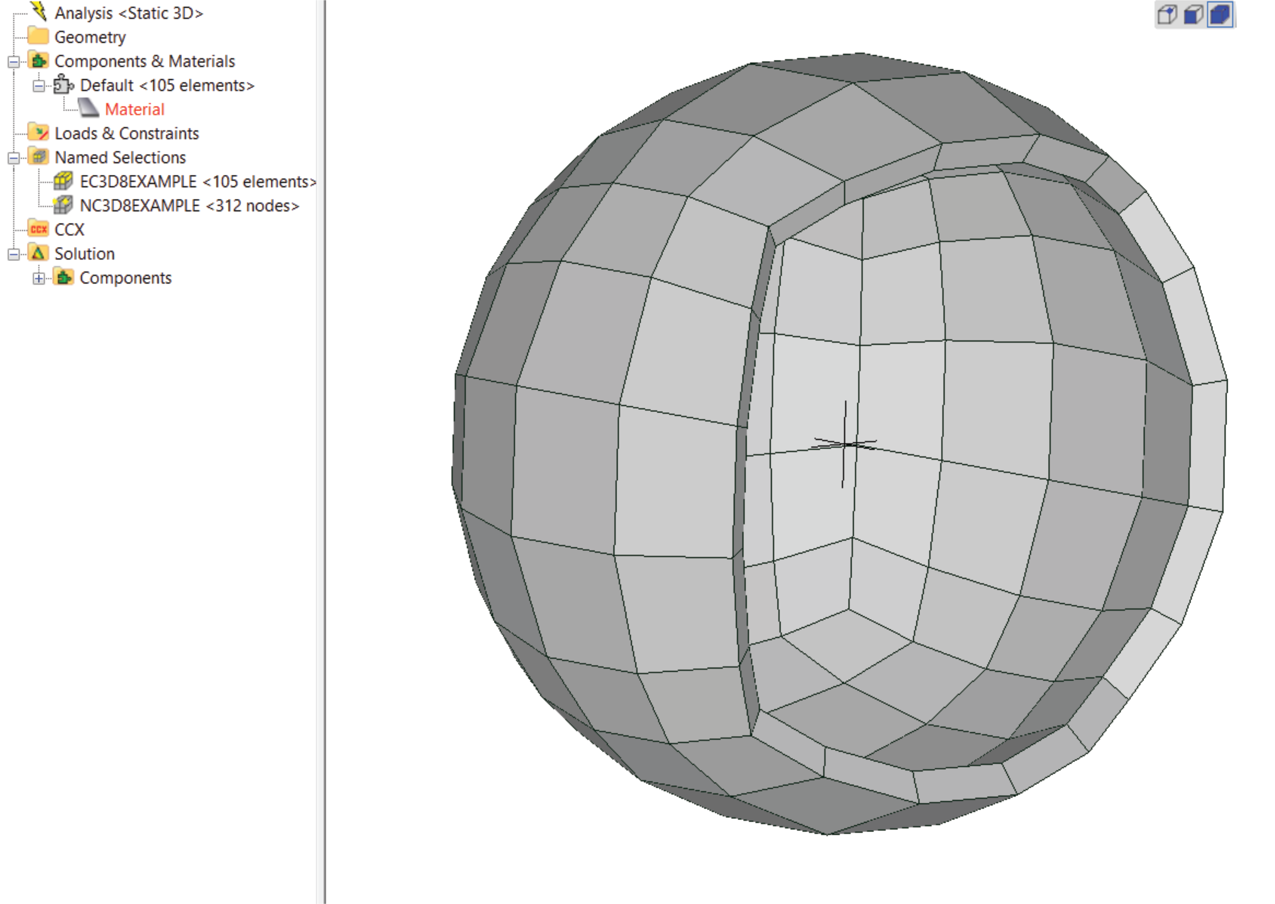Switch to element selection mode cube icon
Viewport: 1275px width, 904px height.
(1220, 14)
